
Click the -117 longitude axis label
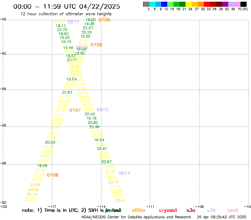coord(52,206)
